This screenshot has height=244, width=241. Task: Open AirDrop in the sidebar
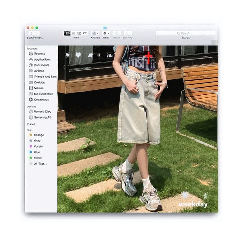tap(37, 71)
